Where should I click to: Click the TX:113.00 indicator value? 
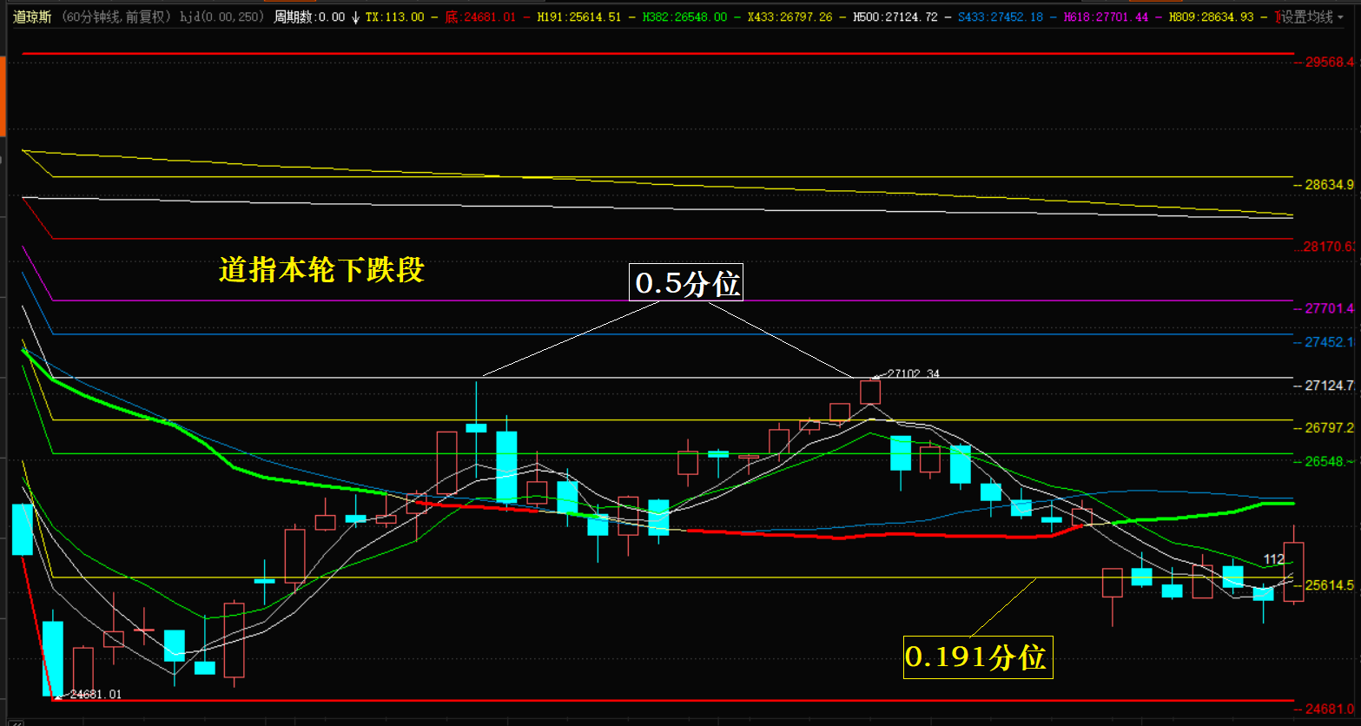[x=395, y=16]
